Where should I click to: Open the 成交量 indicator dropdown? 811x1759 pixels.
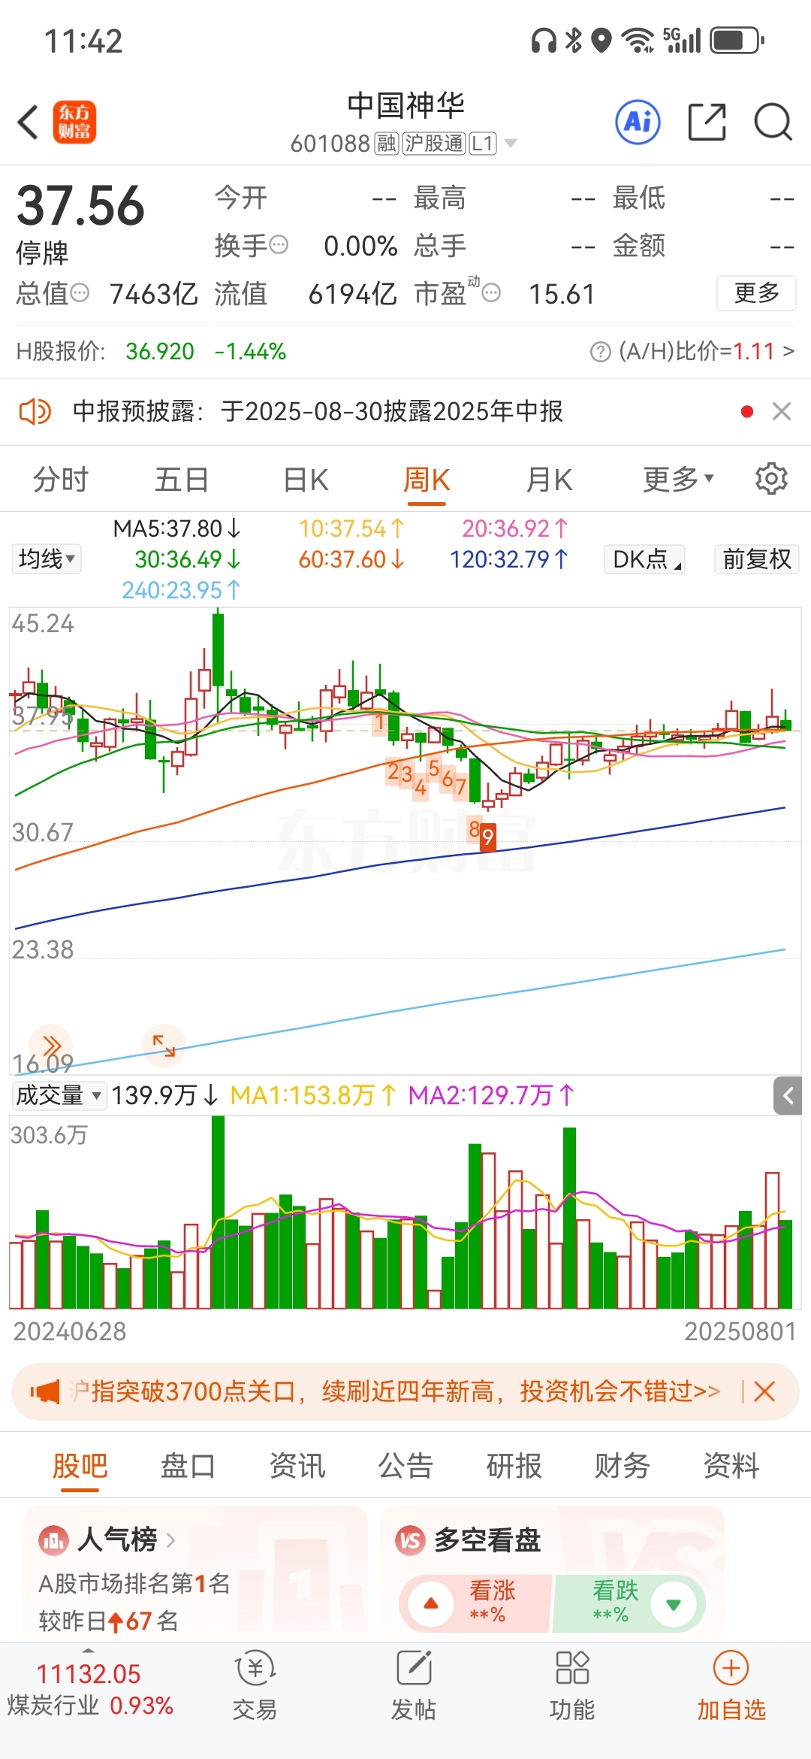tap(58, 1095)
